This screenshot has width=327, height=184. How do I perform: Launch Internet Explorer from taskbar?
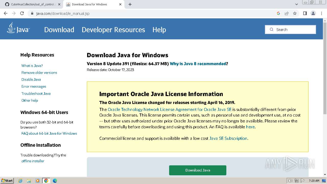pyautogui.click(x=20, y=181)
